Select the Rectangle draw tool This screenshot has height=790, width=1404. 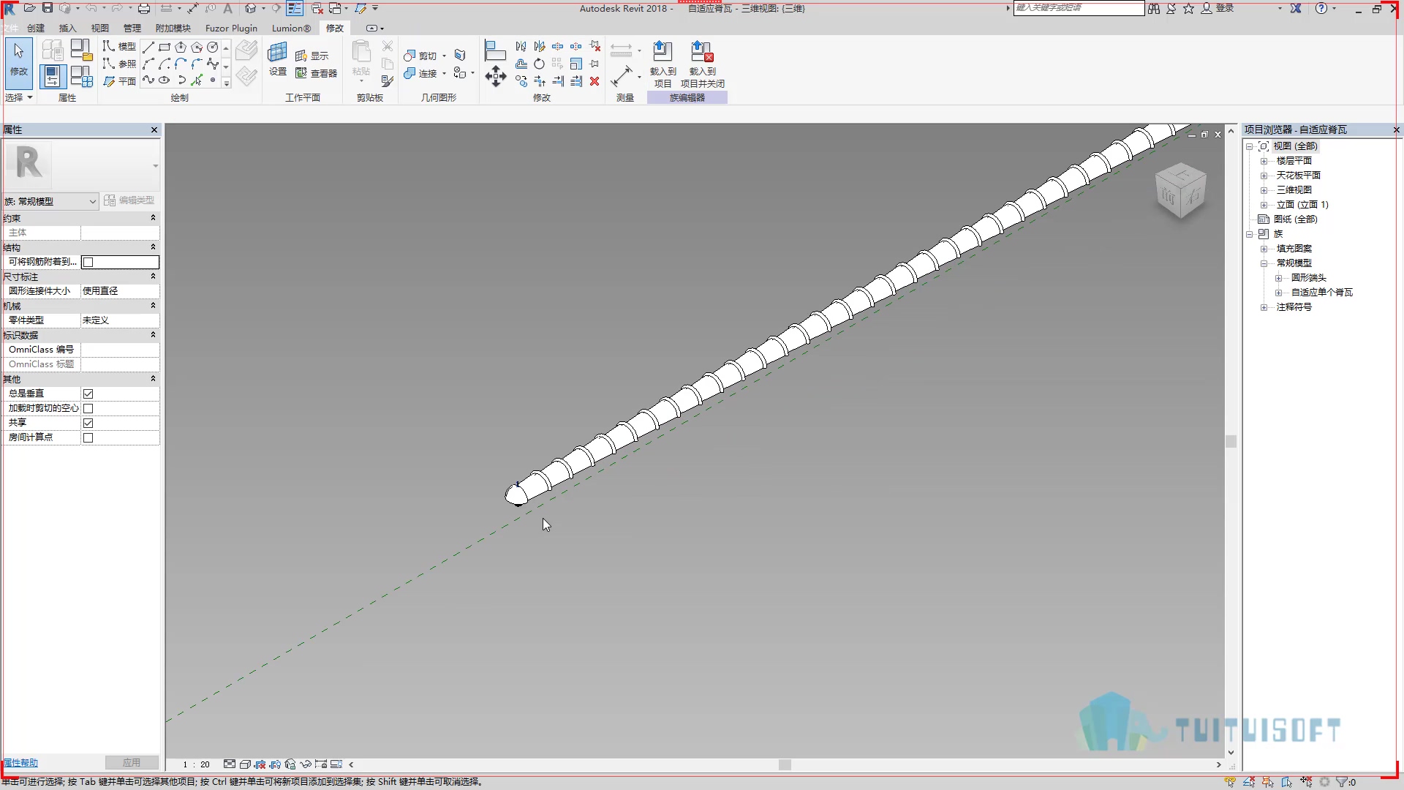point(165,47)
